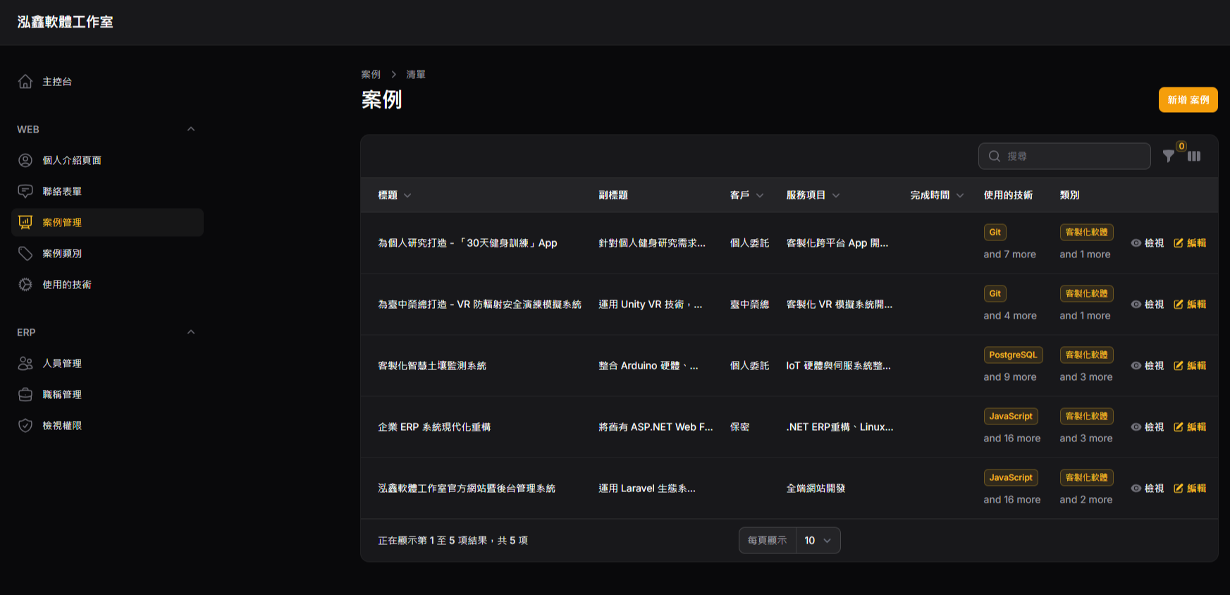The height and width of the screenshot is (595, 1230).
Task: View the 企業 ERP 系統現代化重構 case
Action: (1148, 427)
